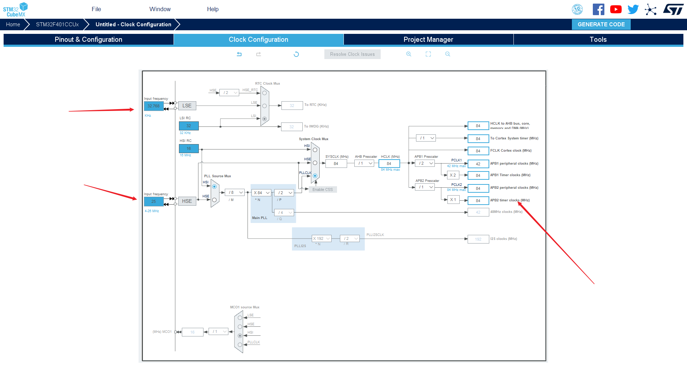Viewport: 687px width, 375px height.
Task: Click the GENERATE CODE button
Action: (x=601, y=24)
